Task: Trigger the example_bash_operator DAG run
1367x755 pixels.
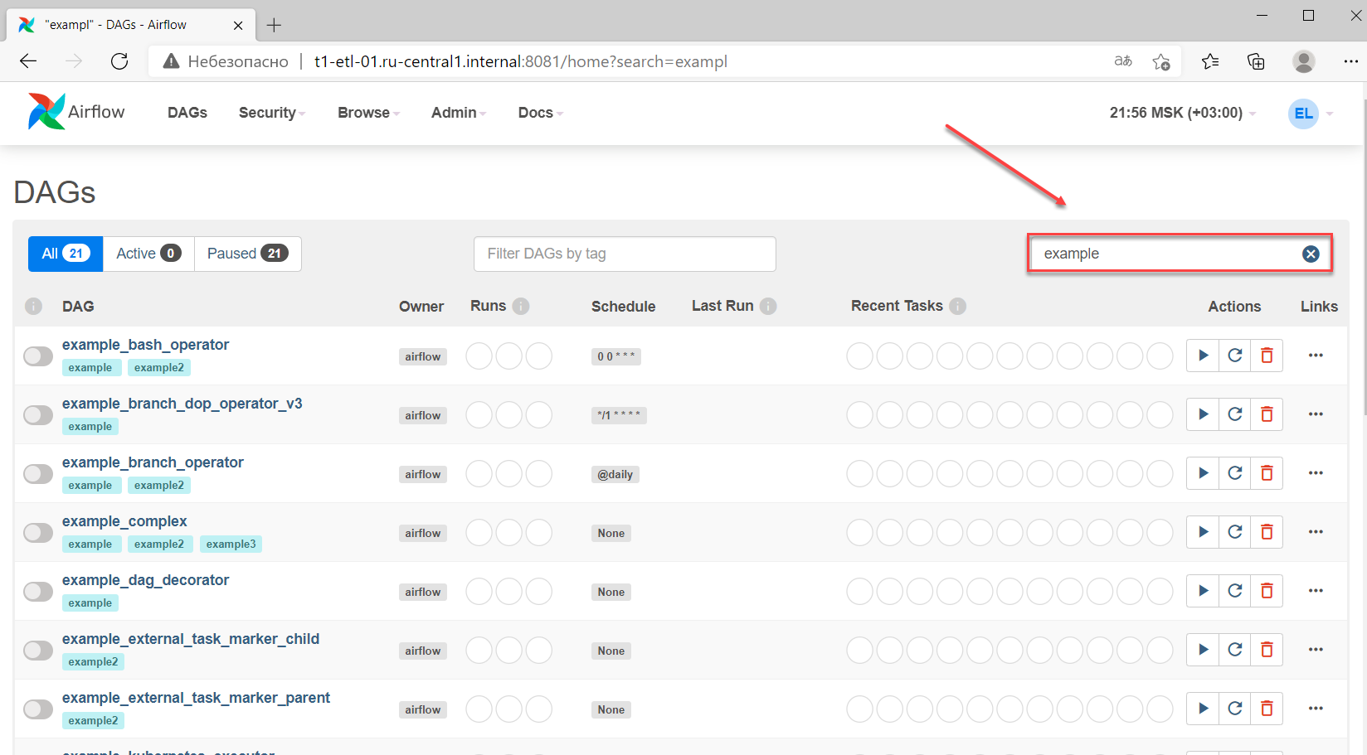Action: 1203,356
